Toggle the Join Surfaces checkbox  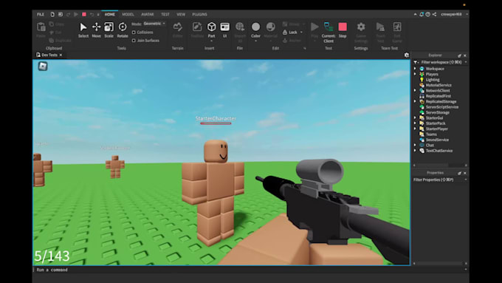pyautogui.click(x=134, y=41)
